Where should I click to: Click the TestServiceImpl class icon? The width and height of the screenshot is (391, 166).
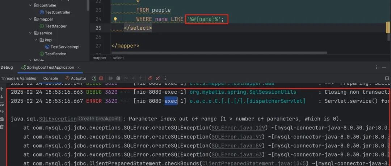tap(47, 47)
